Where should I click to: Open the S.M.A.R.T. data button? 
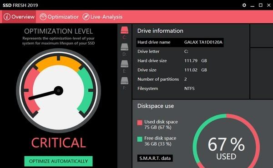click(155, 158)
